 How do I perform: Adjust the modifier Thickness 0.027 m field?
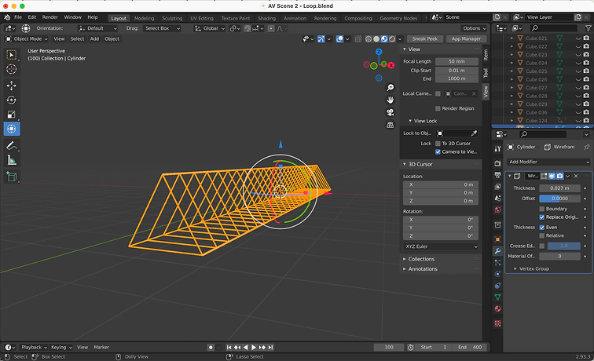click(559, 188)
